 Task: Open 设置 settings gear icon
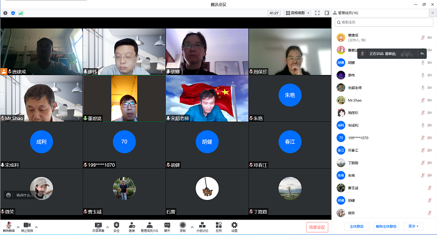234,227
